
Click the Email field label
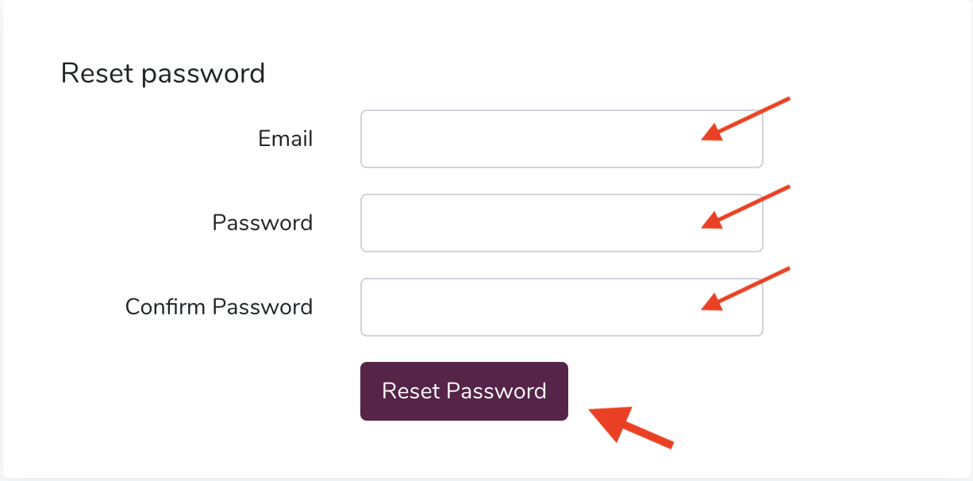(286, 139)
